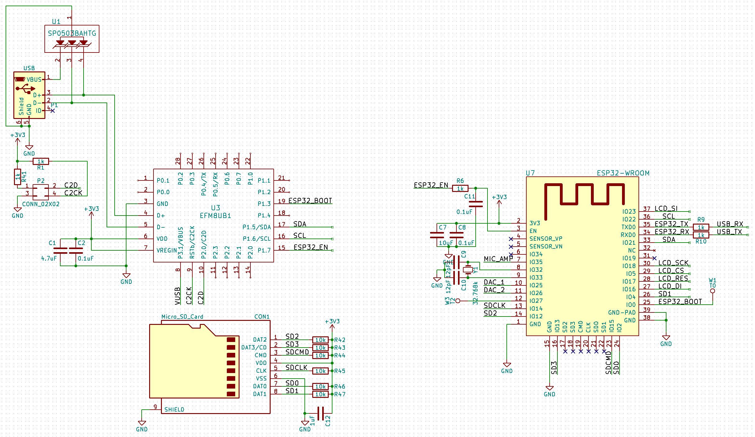This screenshot has width=755, height=437.
Task: Select capacitor C1 4.7uF symbol
Action: [60, 251]
